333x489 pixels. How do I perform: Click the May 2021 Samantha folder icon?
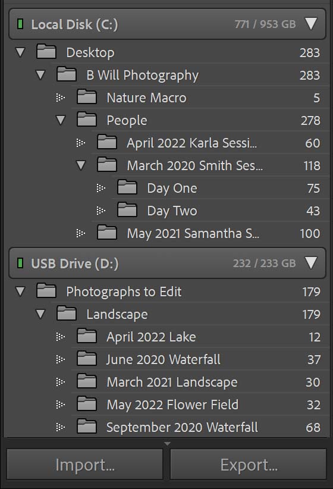(x=107, y=233)
